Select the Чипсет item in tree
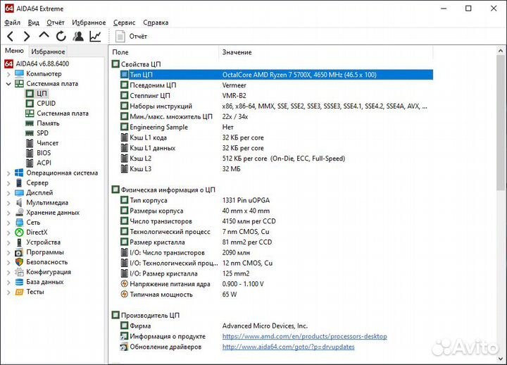This screenshot has width=507, height=365. (x=47, y=143)
